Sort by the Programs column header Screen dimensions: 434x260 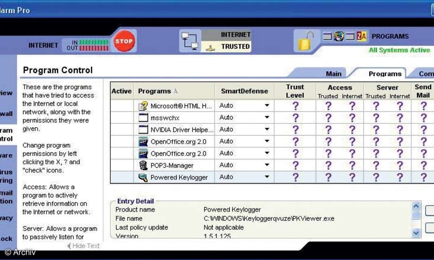[x=175, y=91]
